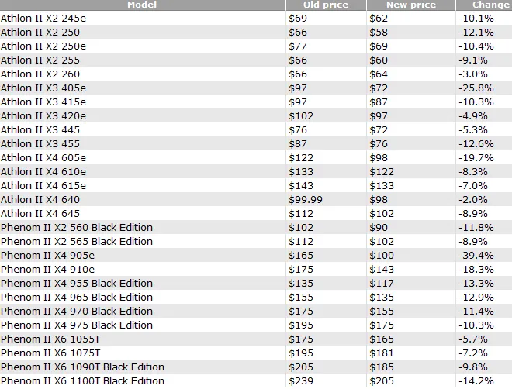The width and height of the screenshot is (512, 389).
Task: Click the Model column header
Action: tap(142, 5)
